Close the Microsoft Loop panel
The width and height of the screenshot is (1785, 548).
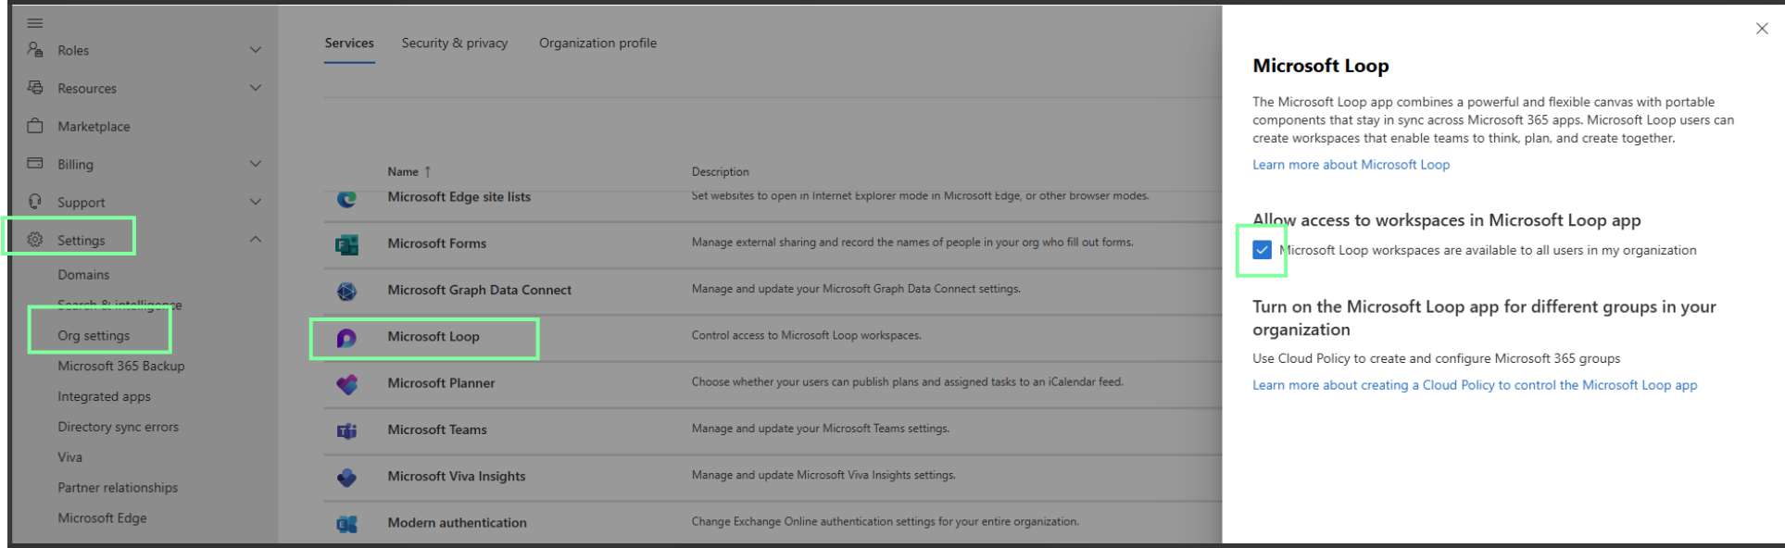coord(1762,29)
